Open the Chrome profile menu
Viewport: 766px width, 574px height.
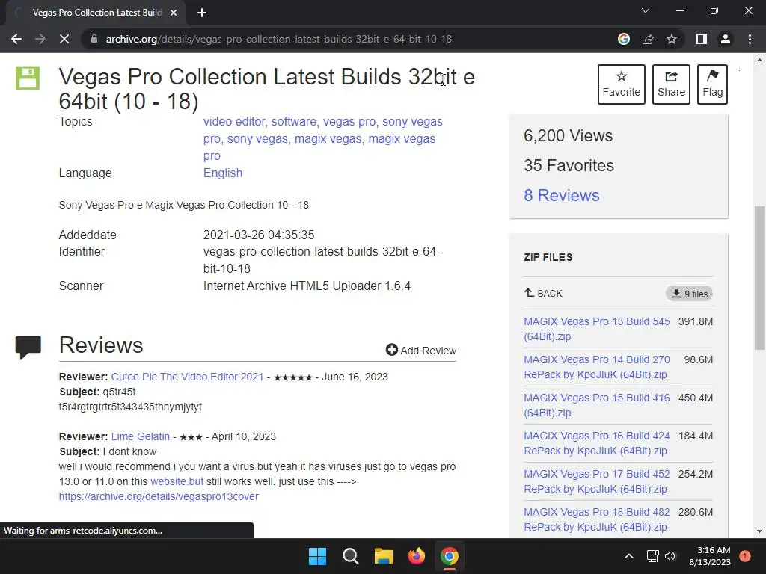(726, 39)
